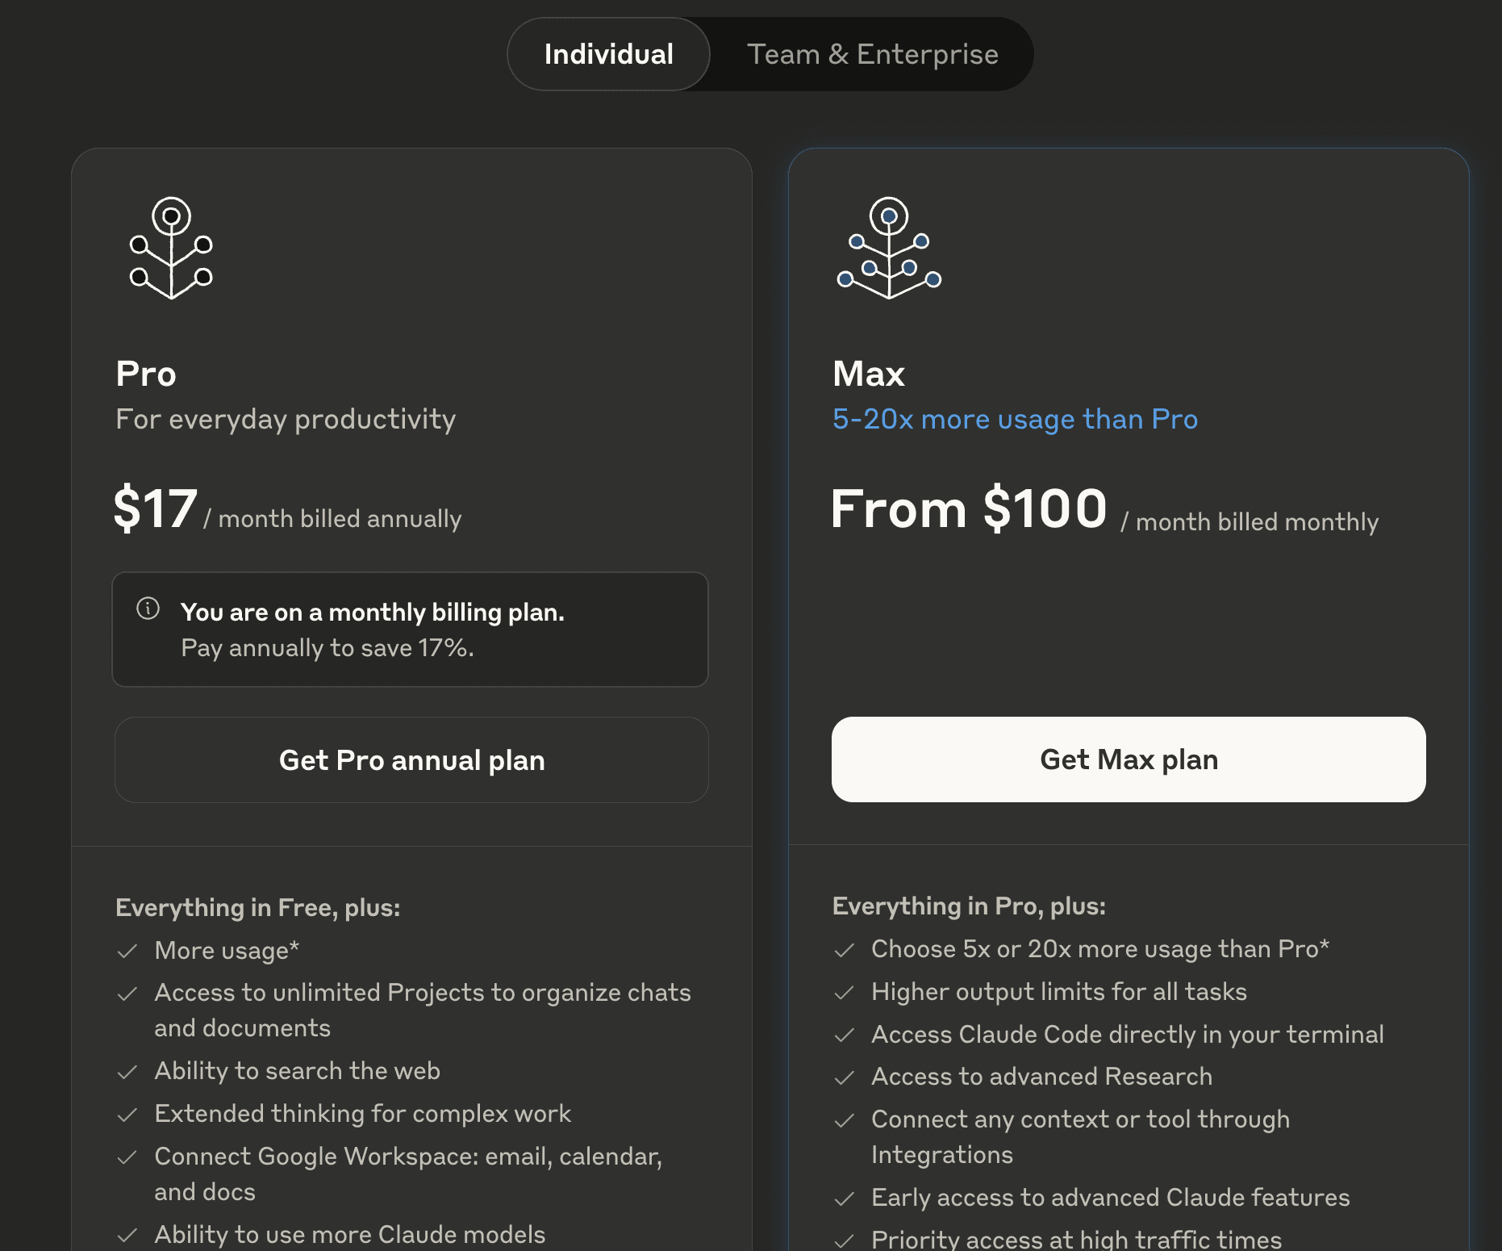
Task: Select the Individual tab
Action: click(608, 54)
